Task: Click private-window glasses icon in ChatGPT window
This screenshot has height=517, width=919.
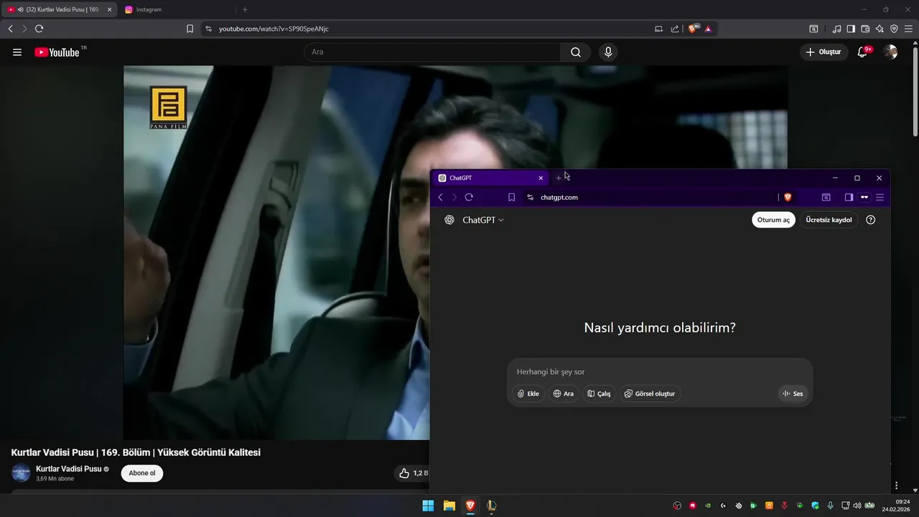Action: point(864,197)
